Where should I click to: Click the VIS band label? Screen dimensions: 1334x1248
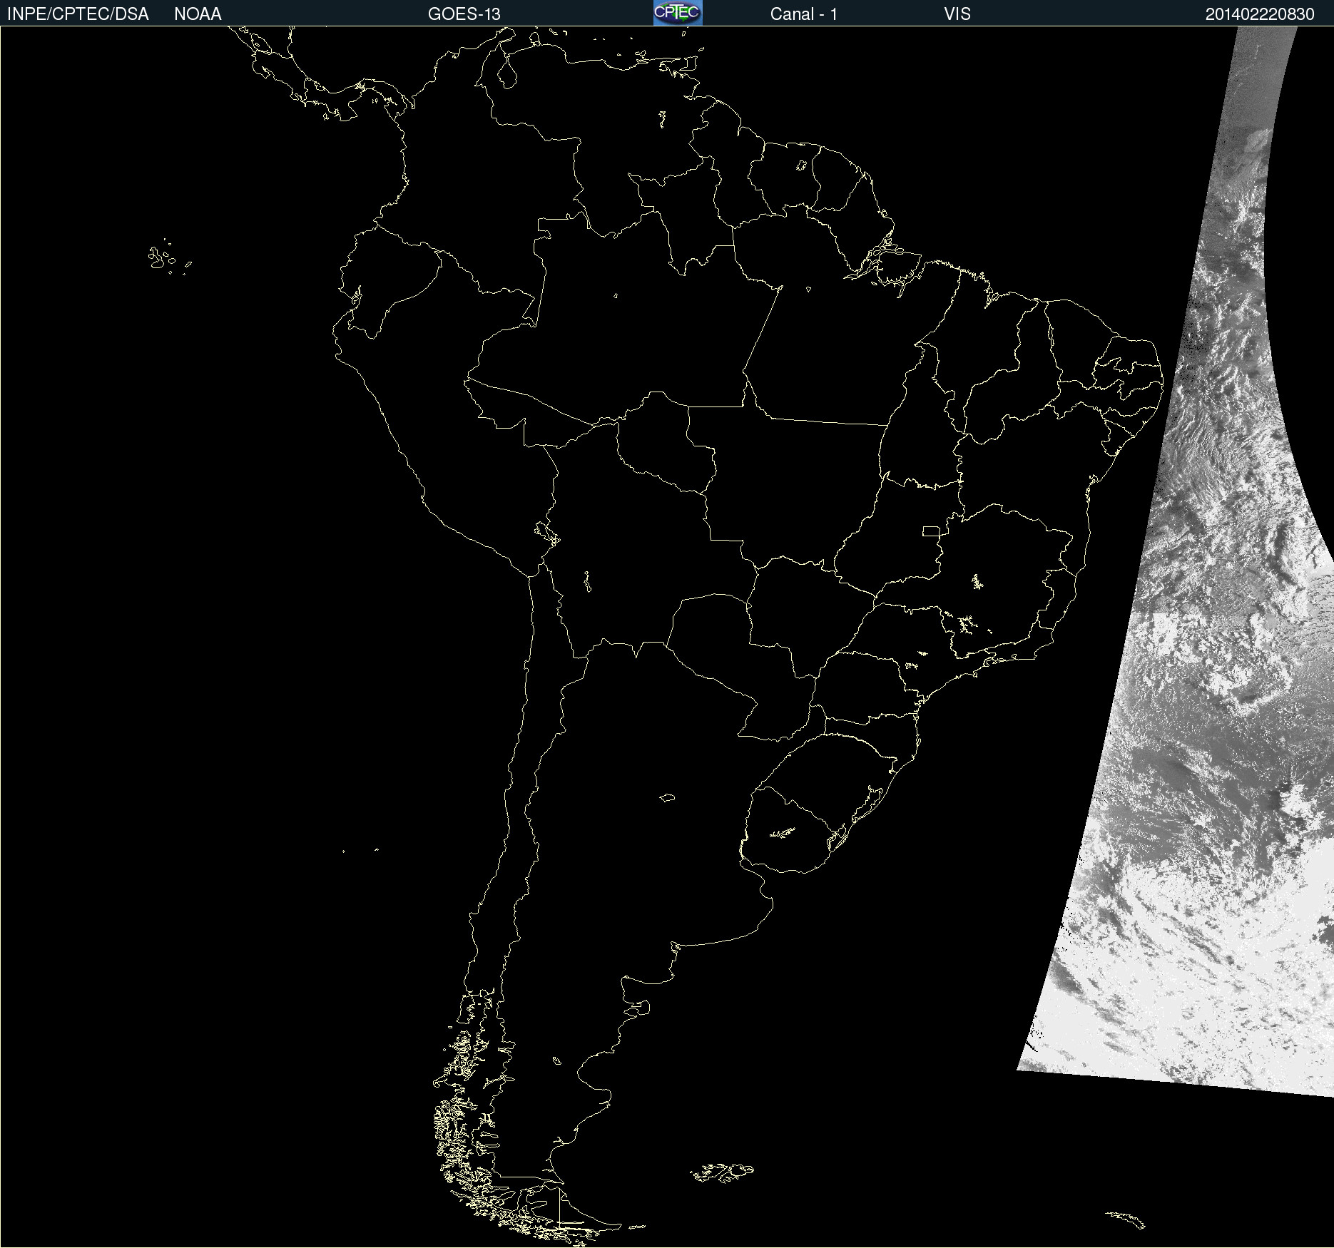pos(957,14)
